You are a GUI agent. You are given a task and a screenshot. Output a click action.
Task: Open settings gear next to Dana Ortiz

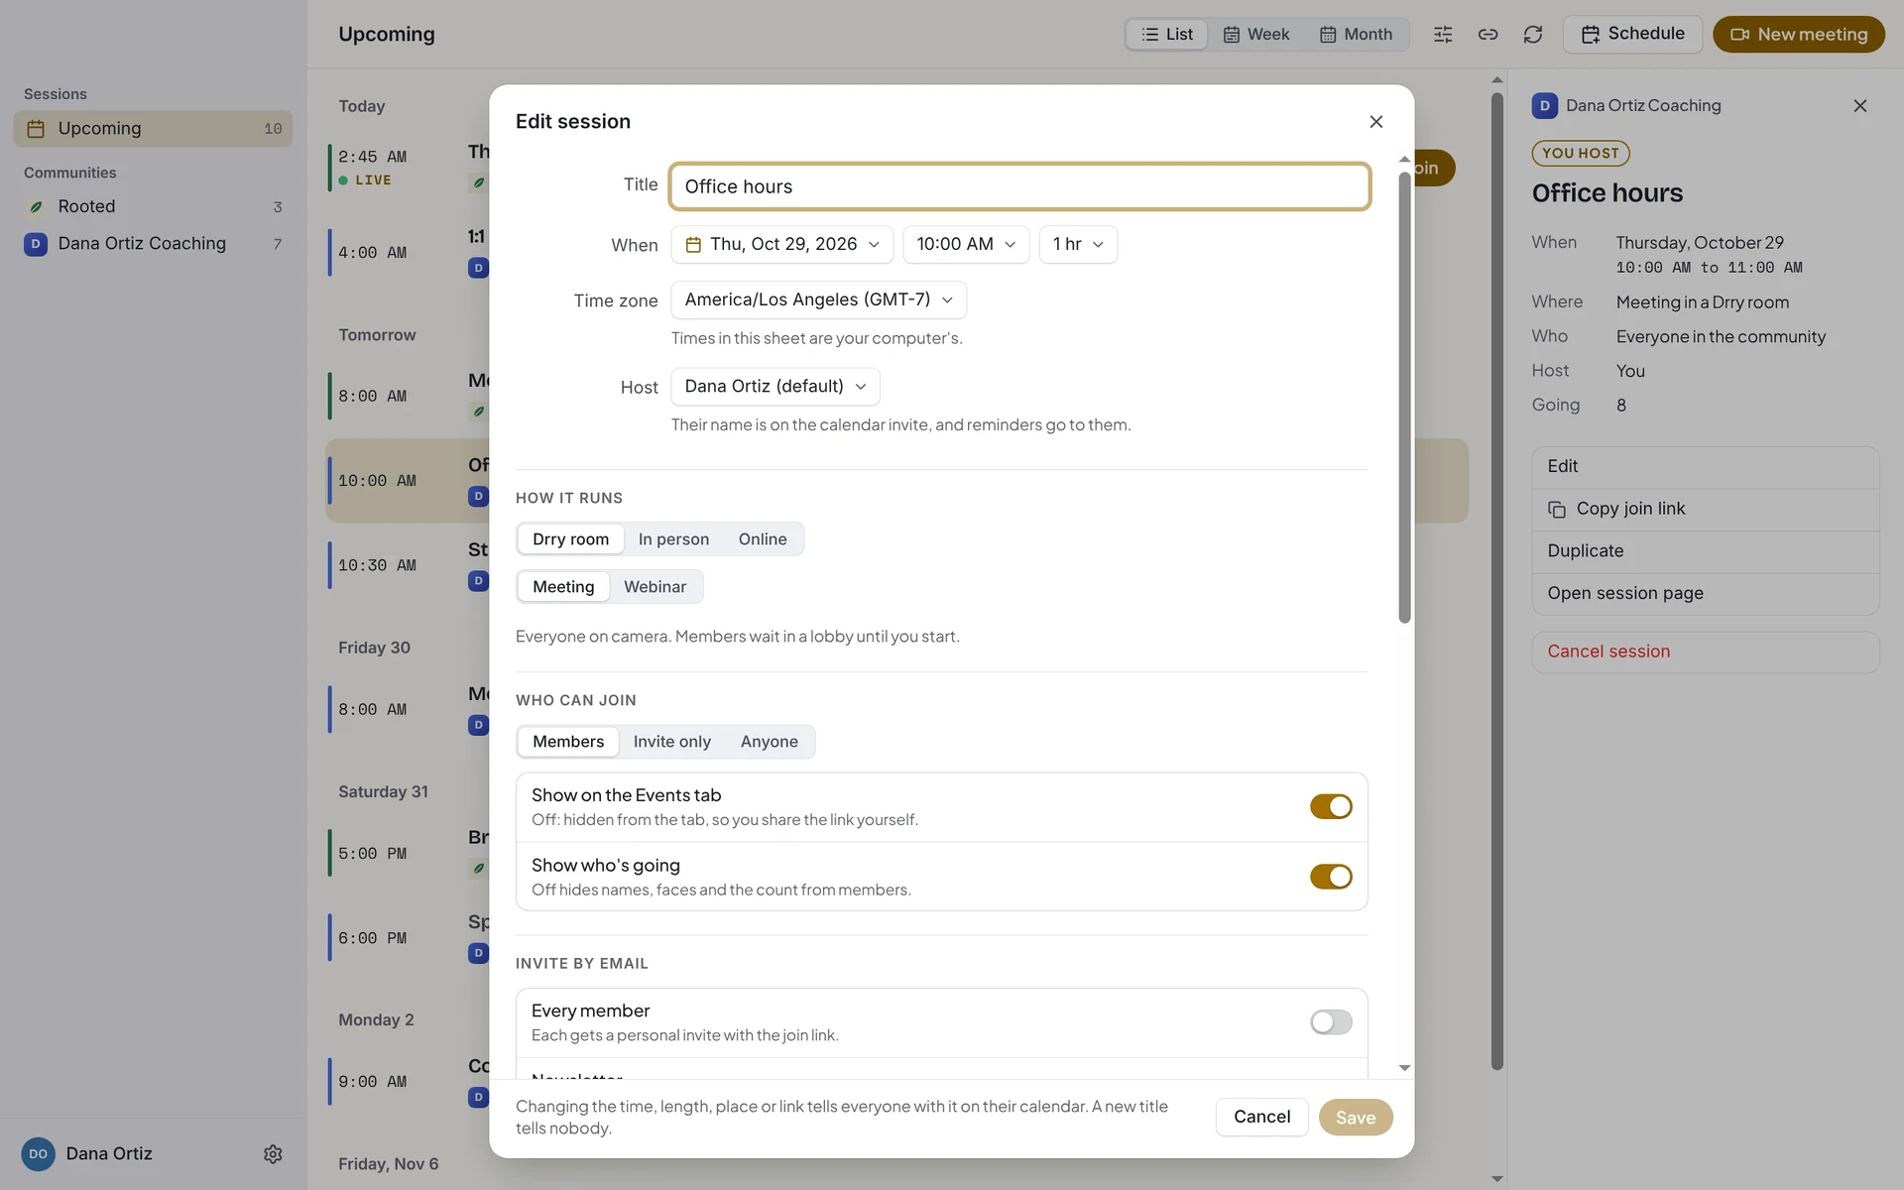tap(273, 1153)
